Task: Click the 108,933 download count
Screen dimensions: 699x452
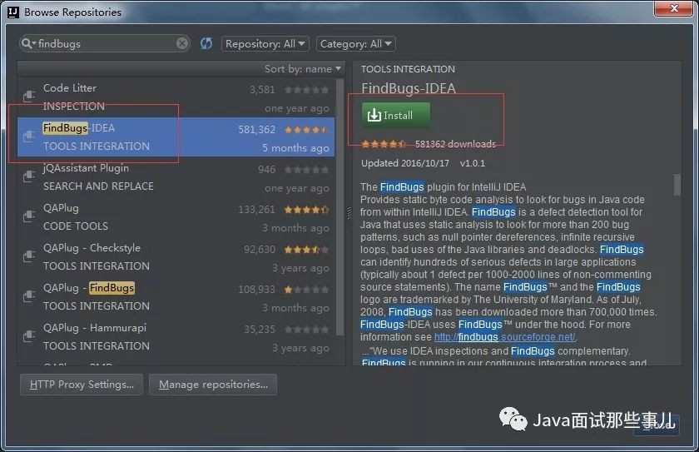Action: coord(257,290)
